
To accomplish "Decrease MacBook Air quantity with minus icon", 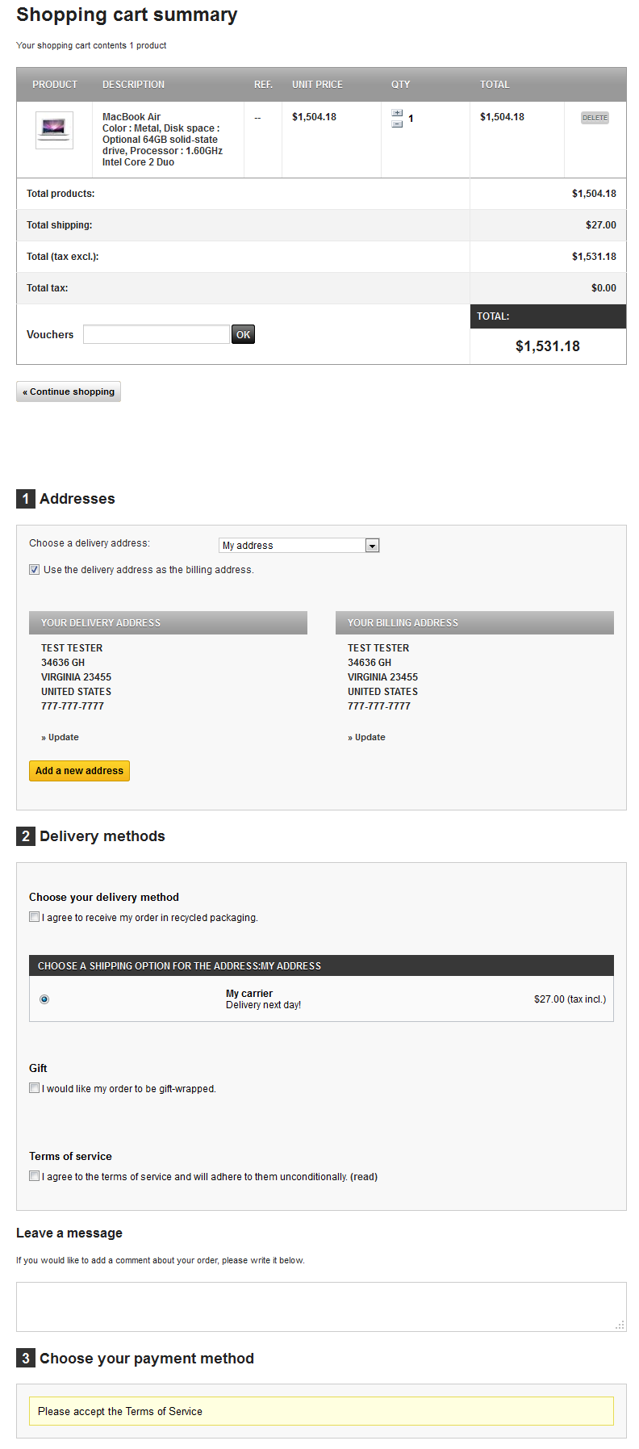I will (397, 124).
